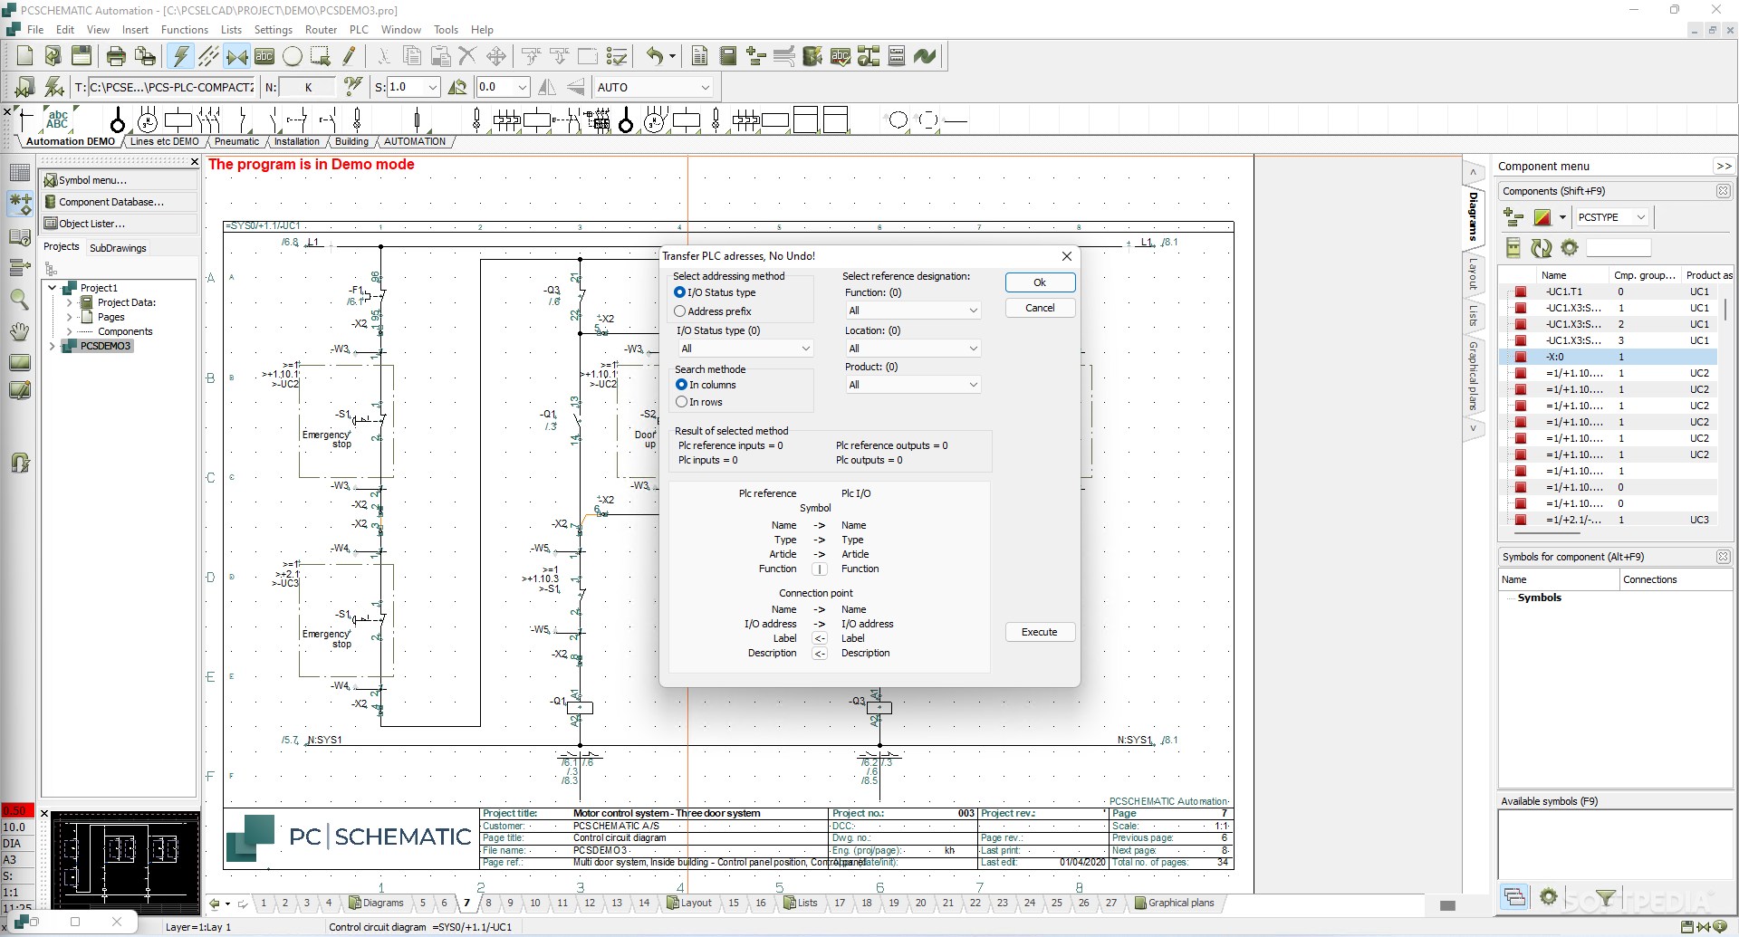
Task: Go to page tab 8
Action: point(488,903)
